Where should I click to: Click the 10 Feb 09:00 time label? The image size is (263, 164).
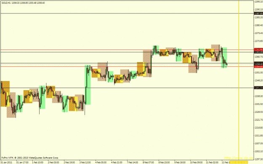pyautogui.click(x=196, y=162)
